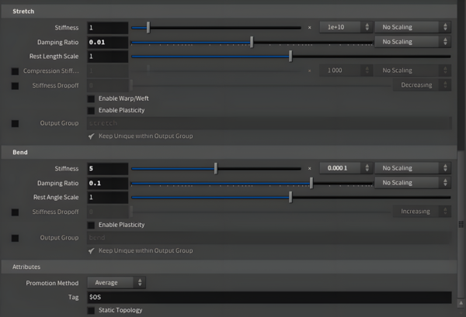
Task: Open the Stretch Stiffness 1e+10 multiplier dropdown
Action: 346,27
